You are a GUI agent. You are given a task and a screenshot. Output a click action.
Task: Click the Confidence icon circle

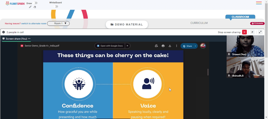point(79,84)
